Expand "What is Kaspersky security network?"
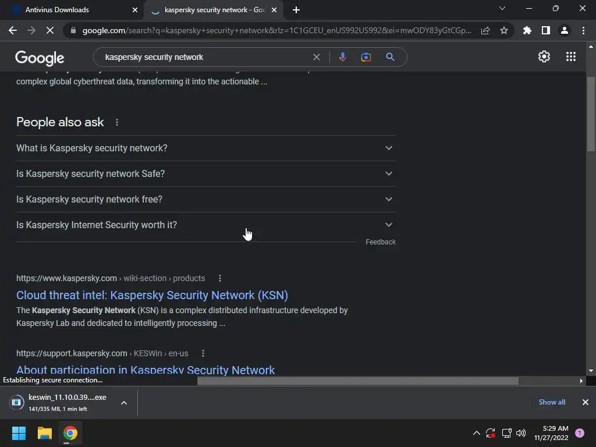The height and width of the screenshot is (447, 596). point(206,148)
